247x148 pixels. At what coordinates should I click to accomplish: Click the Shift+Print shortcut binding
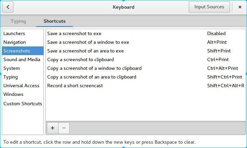tap(219, 51)
